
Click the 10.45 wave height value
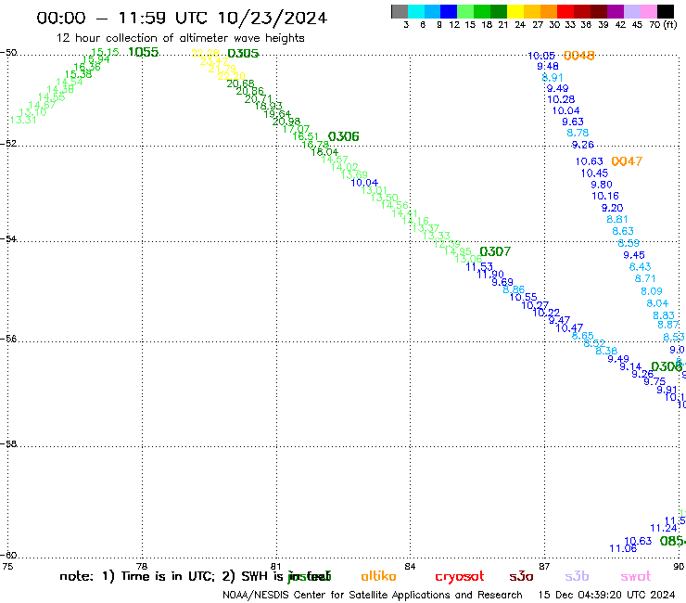594,173
